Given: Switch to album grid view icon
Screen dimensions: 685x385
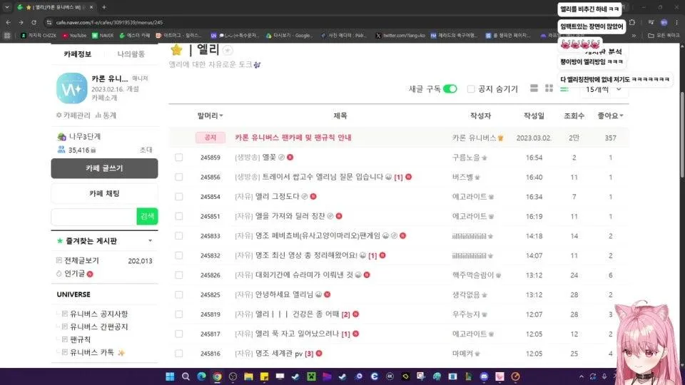Looking at the screenshot, I should (x=549, y=88).
